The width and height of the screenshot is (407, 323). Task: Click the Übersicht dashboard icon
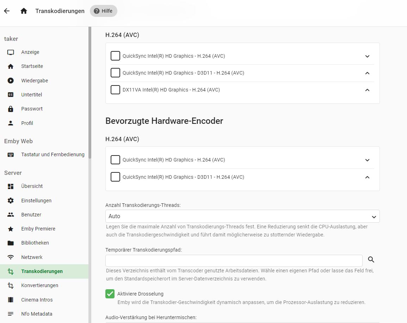11,186
